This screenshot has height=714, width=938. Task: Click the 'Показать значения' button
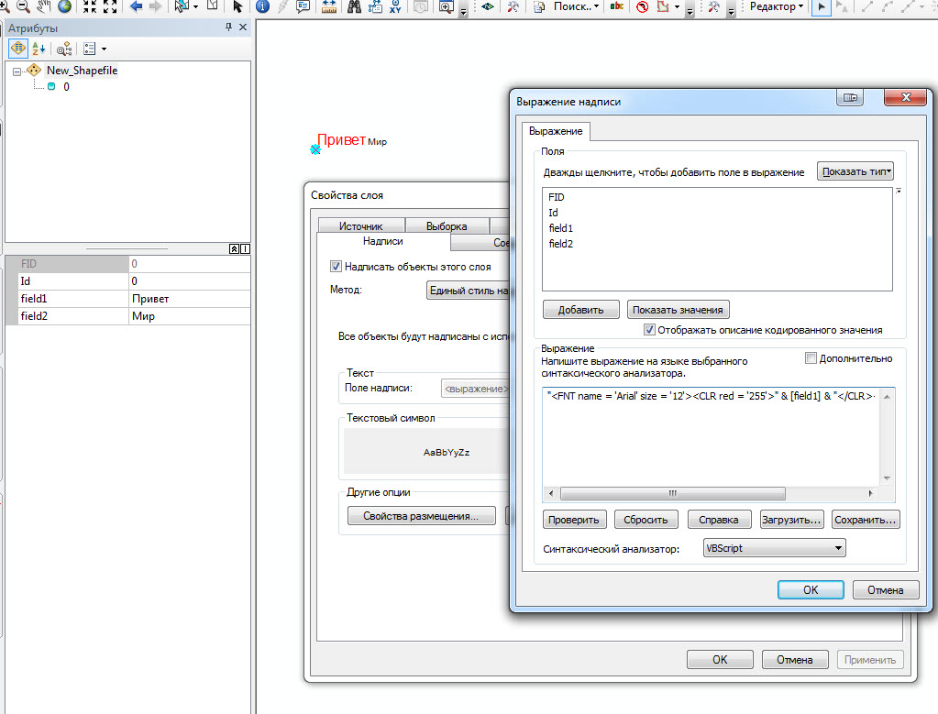click(678, 310)
